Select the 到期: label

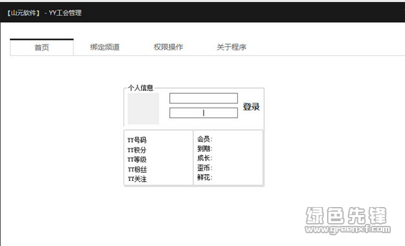pos(205,149)
